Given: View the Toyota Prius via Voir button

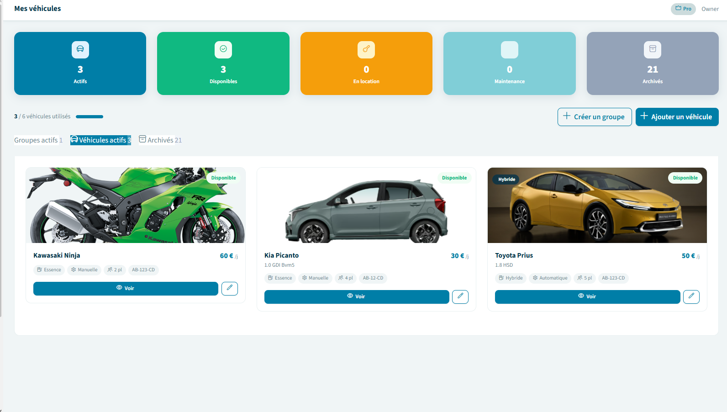Looking at the screenshot, I should pyautogui.click(x=588, y=297).
